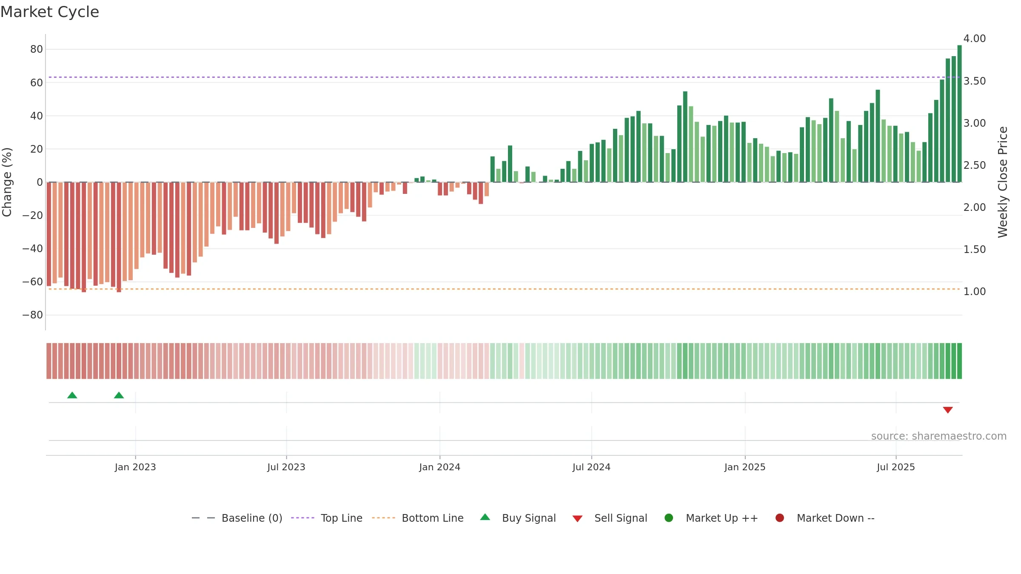1021x574 pixels.
Task: Click the 3.50 price axis value
Action: pos(975,81)
